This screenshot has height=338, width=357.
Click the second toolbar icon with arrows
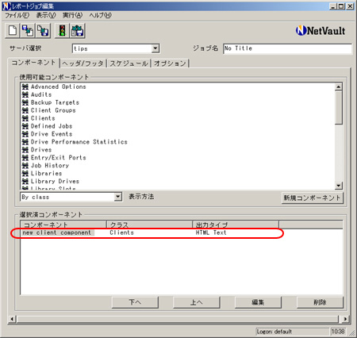(28, 31)
